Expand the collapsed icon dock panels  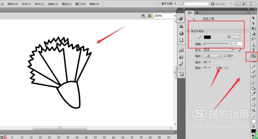coord(180,11)
